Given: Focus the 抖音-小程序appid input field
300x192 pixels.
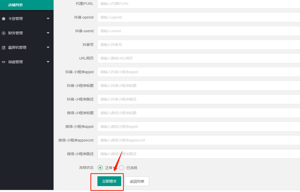Looking at the screenshot, I should (x=199, y=72).
